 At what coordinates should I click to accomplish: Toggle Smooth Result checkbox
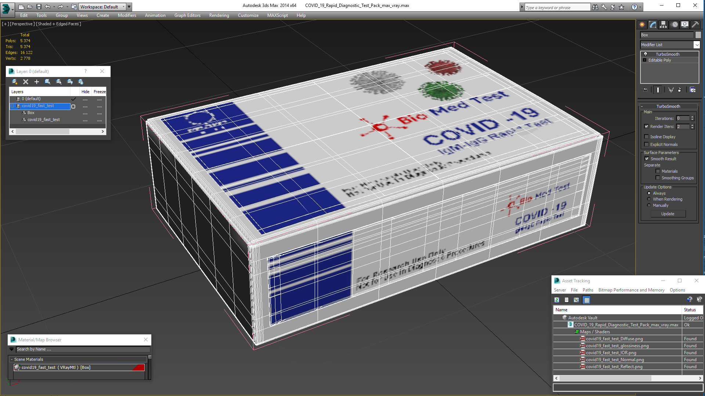coord(647,159)
